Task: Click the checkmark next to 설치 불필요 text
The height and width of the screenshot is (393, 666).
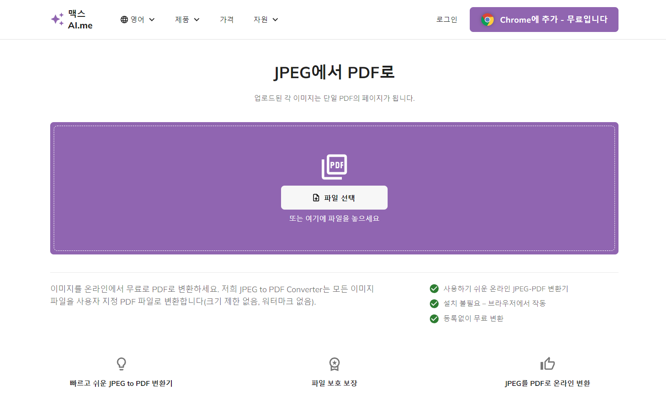Action: click(x=434, y=304)
